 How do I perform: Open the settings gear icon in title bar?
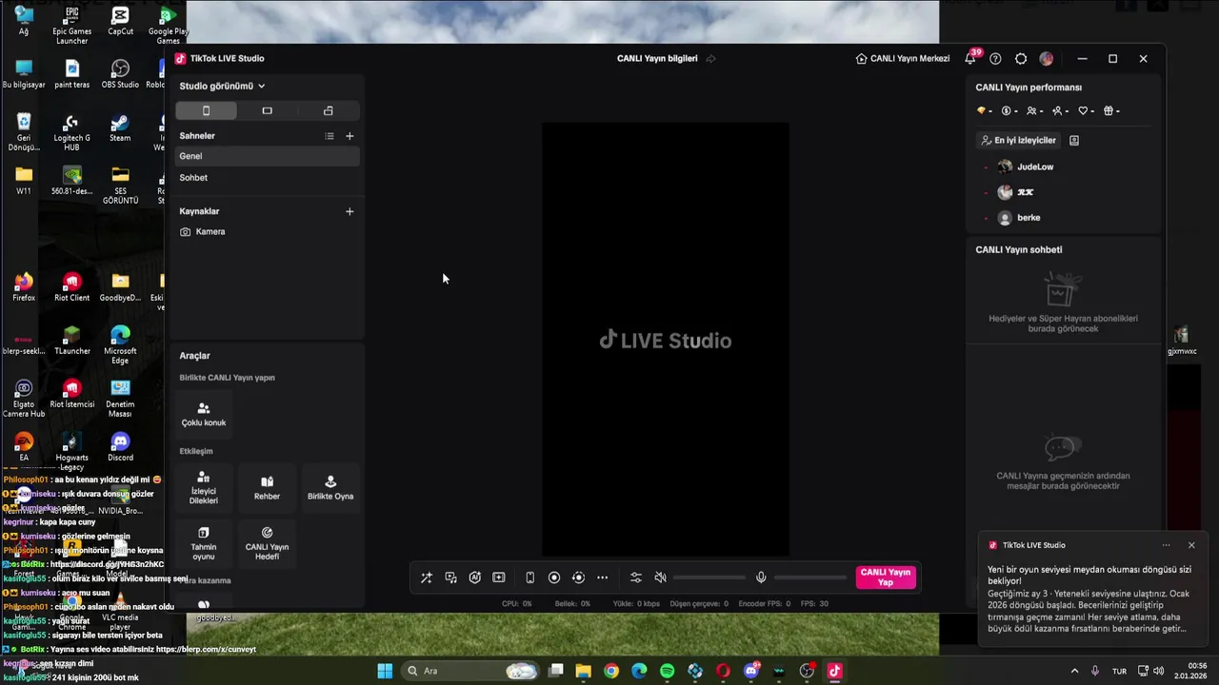point(1021,59)
